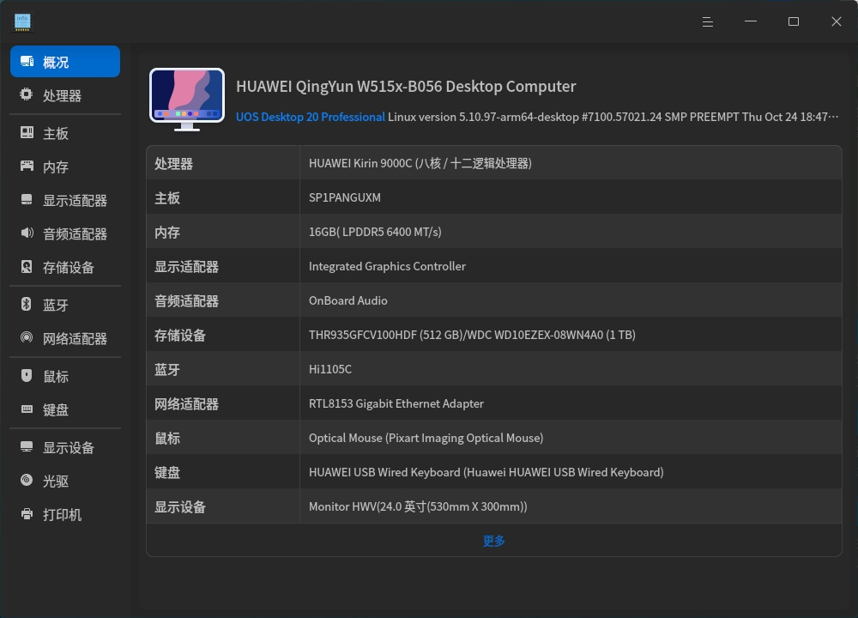Select the HUAWEI Kirin 9000C processor value
858x618 pixels.
(420, 163)
